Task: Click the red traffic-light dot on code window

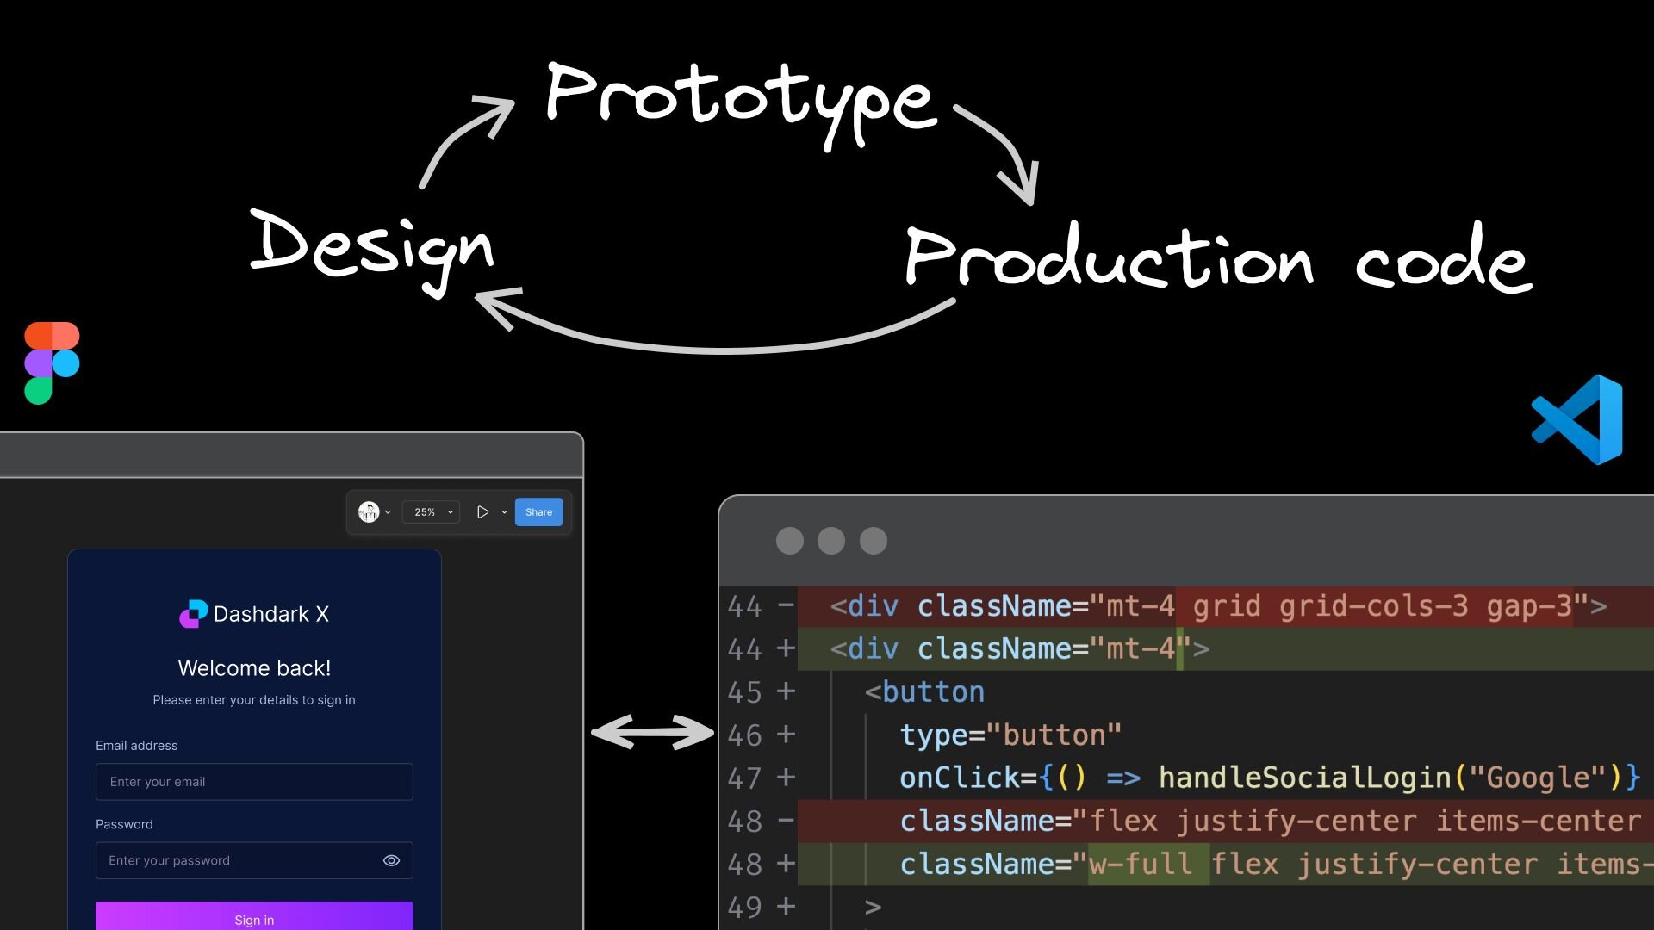Action: [x=790, y=541]
